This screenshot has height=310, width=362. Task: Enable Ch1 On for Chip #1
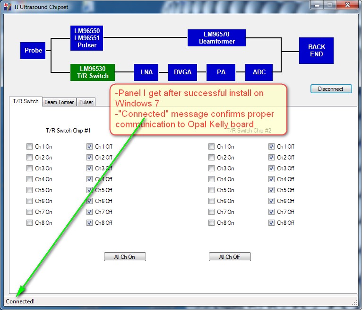tap(29, 147)
